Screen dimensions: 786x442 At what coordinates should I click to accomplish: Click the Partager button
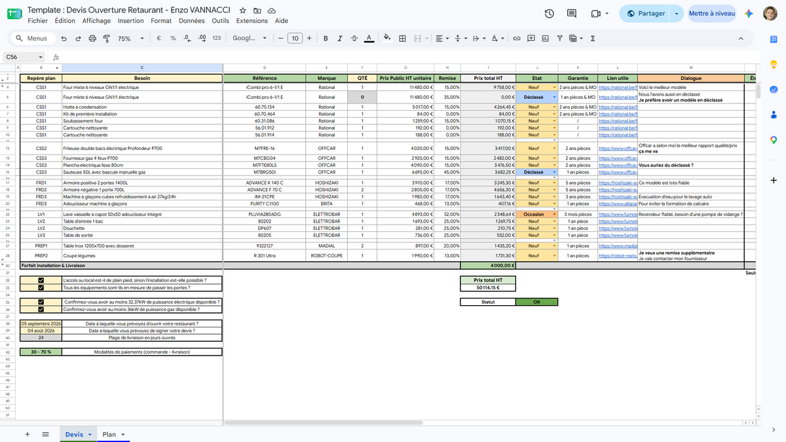[x=645, y=14]
